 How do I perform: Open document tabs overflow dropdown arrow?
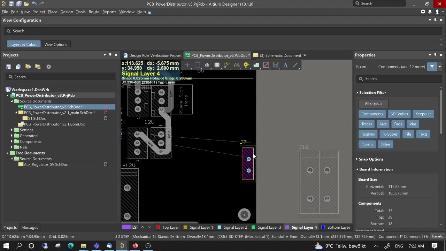pos(305,55)
